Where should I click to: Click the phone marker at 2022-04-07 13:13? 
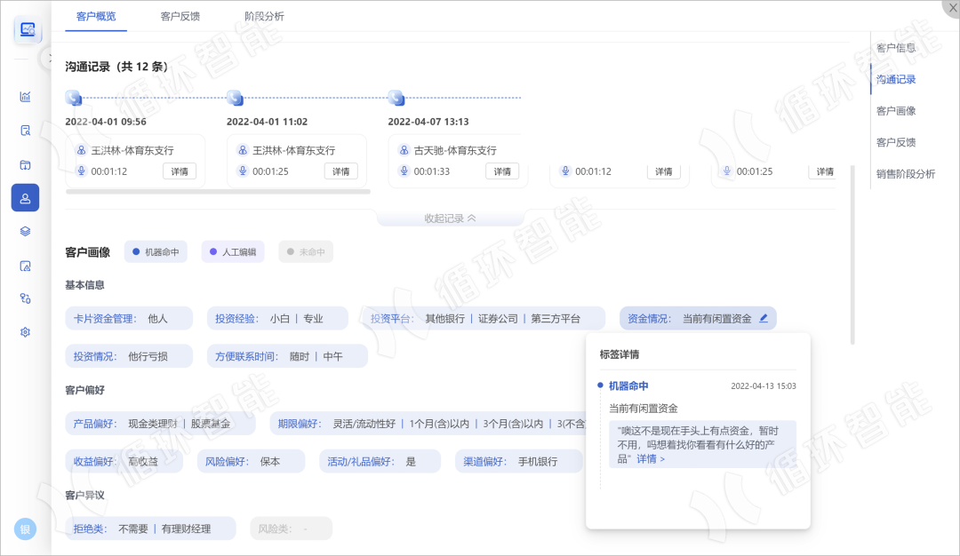(x=396, y=97)
